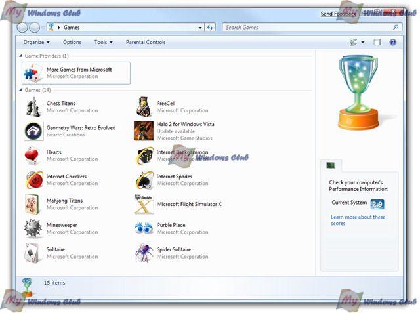Open the Tools dropdown menu
This screenshot has height=313, width=420.
click(x=104, y=42)
